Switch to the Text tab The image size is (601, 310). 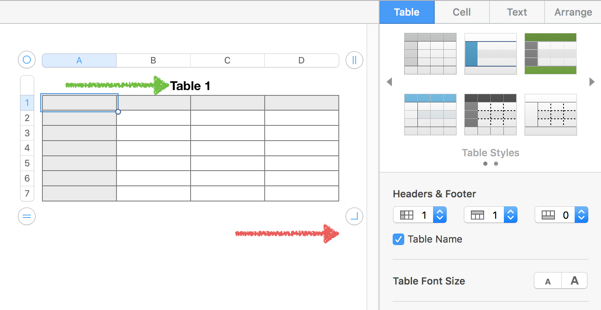tap(517, 12)
